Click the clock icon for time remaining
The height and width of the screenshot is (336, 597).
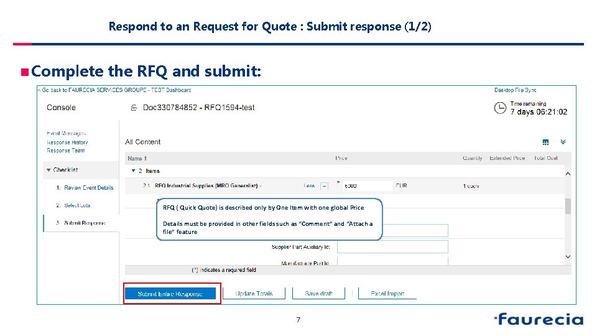click(500, 108)
